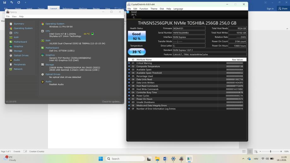Click Motherboard heading link in Speccy summary
Screen dimensions: 290x163
(52, 48)
